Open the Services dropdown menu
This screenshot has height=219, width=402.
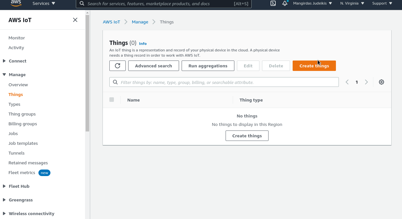pyautogui.click(x=44, y=4)
